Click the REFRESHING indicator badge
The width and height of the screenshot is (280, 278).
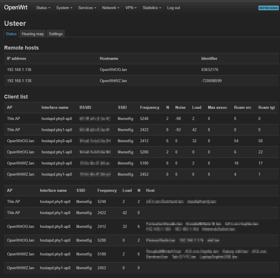268,8
